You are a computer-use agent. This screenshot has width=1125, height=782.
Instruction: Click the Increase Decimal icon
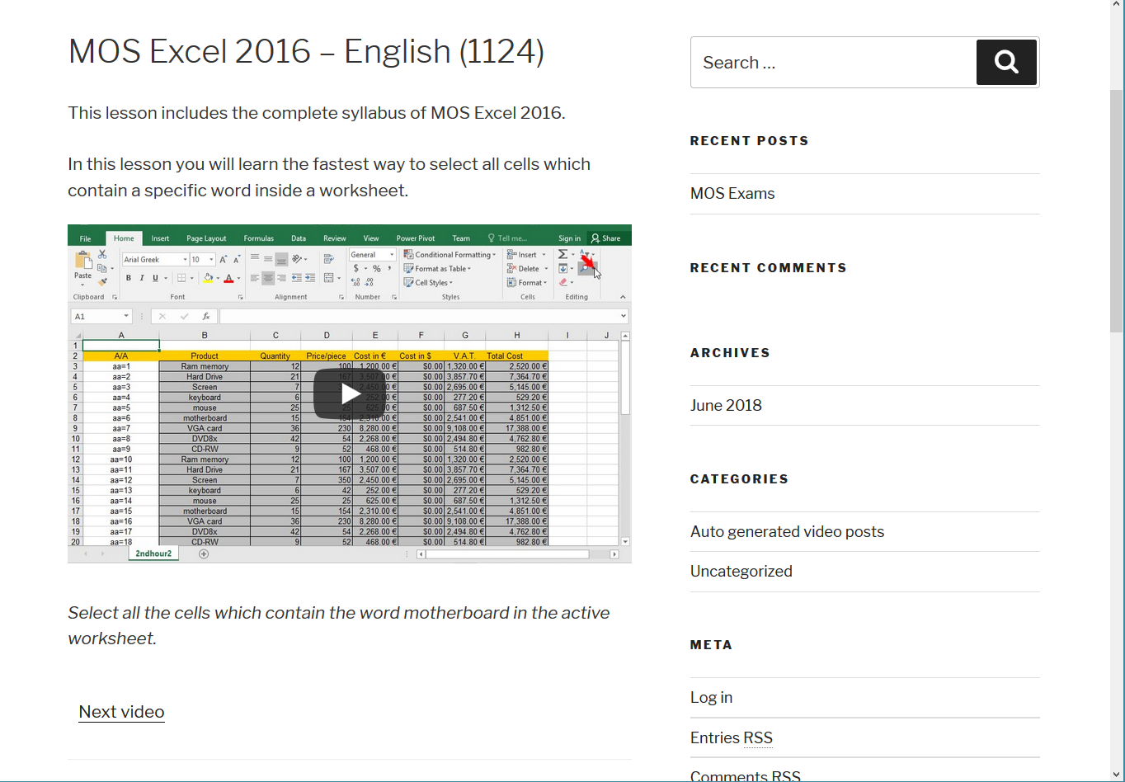(x=355, y=282)
